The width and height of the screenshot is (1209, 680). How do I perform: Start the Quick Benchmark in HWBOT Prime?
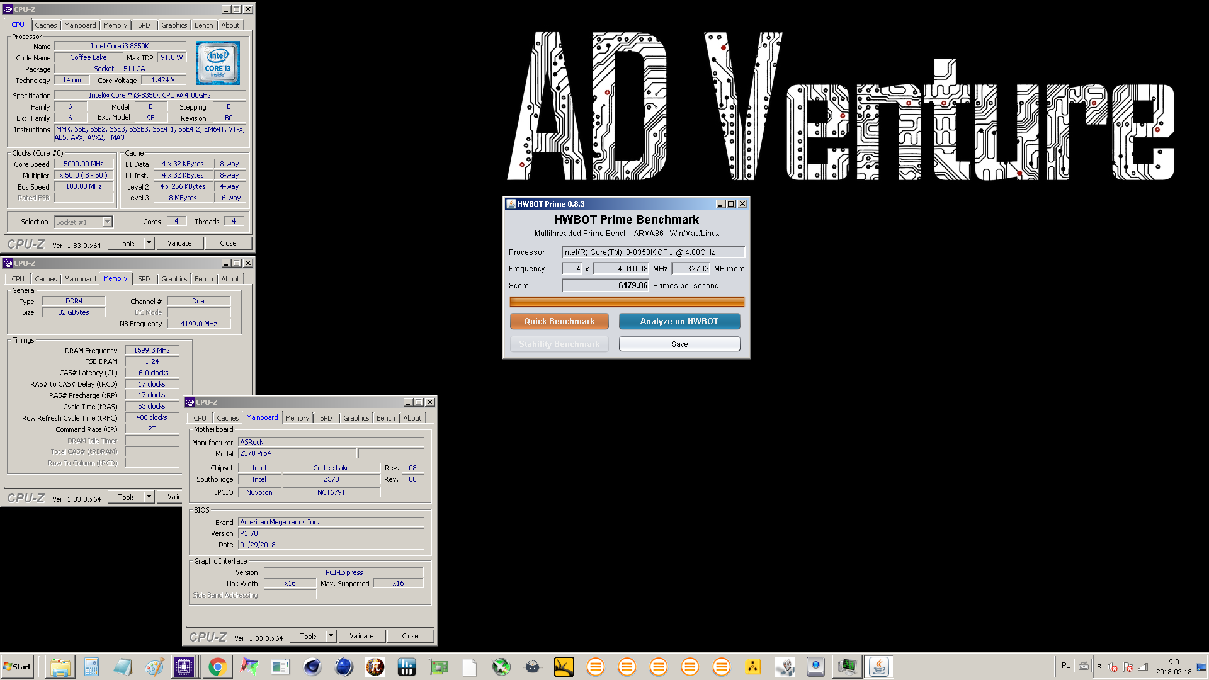click(559, 321)
